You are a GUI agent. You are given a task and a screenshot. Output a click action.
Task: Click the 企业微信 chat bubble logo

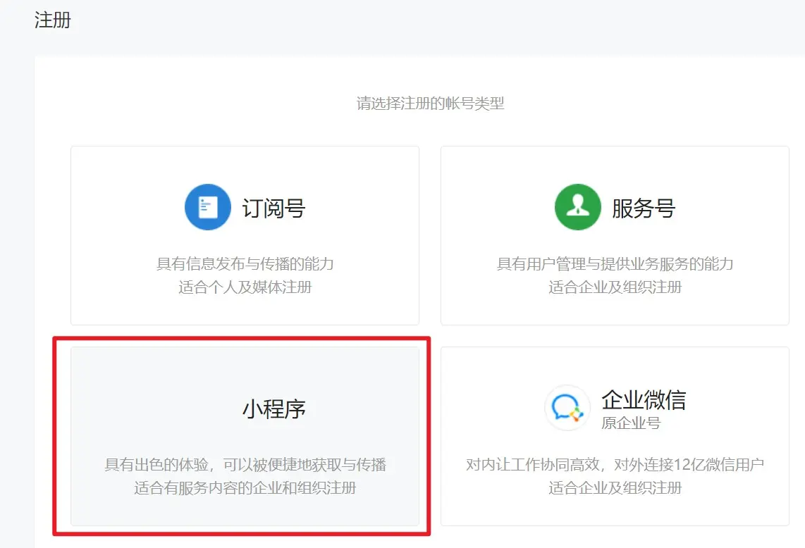point(567,408)
